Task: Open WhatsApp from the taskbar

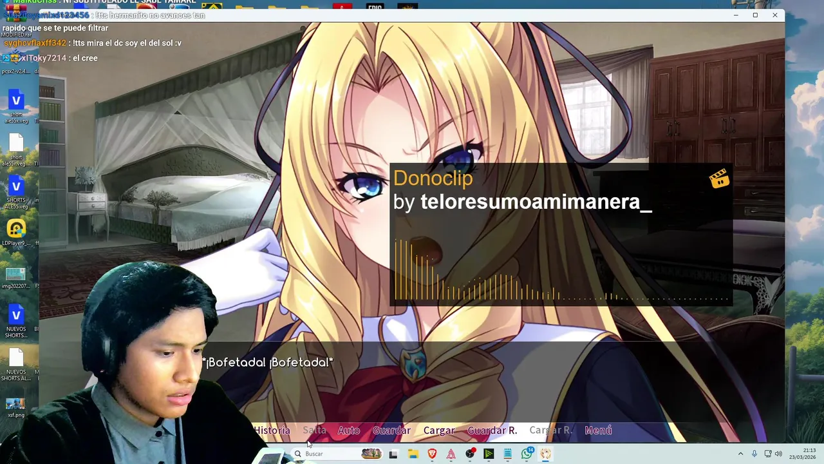Action: 527,453
